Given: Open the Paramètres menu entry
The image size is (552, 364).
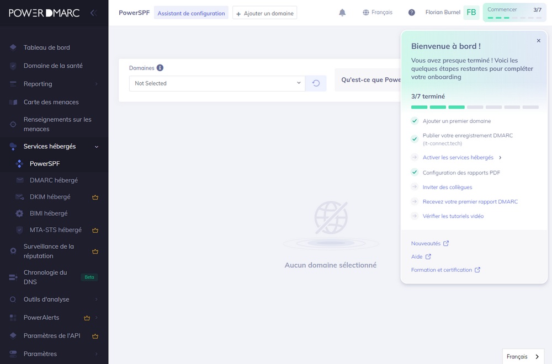Looking at the screenshot, I should point(40,354).
